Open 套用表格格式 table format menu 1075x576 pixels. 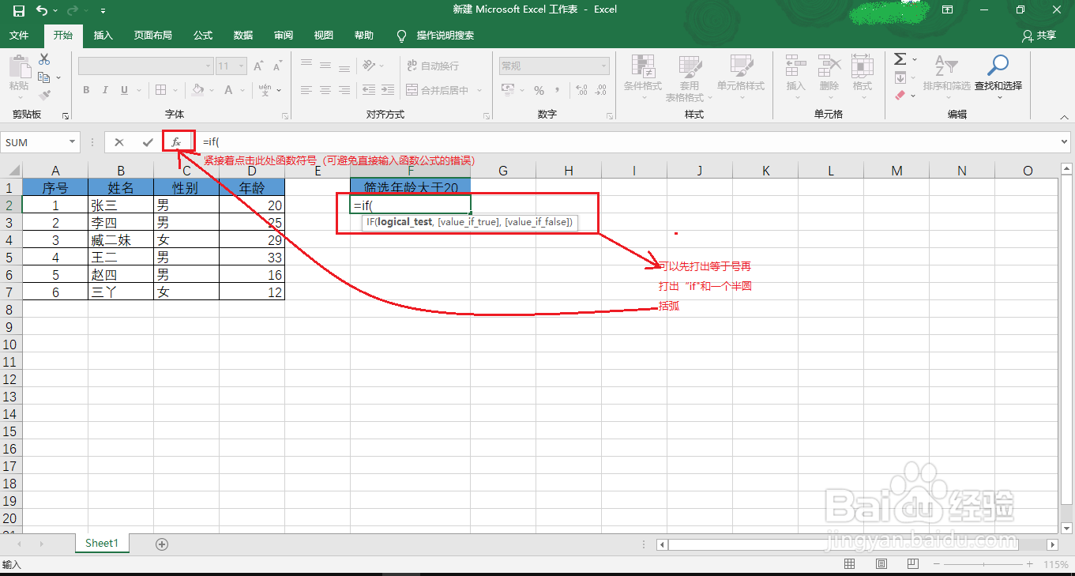[x=689, y=78]
